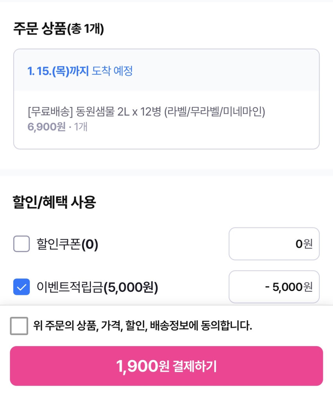Focus the 이벤트적립금 field showing -5,000원
333x401 pixels.
274,287
